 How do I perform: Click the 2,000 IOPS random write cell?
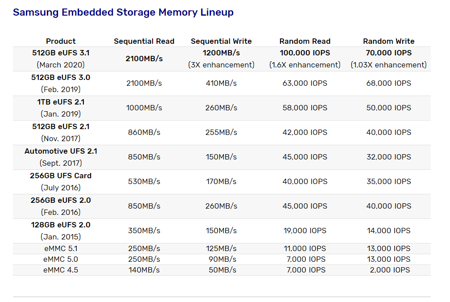390,270
